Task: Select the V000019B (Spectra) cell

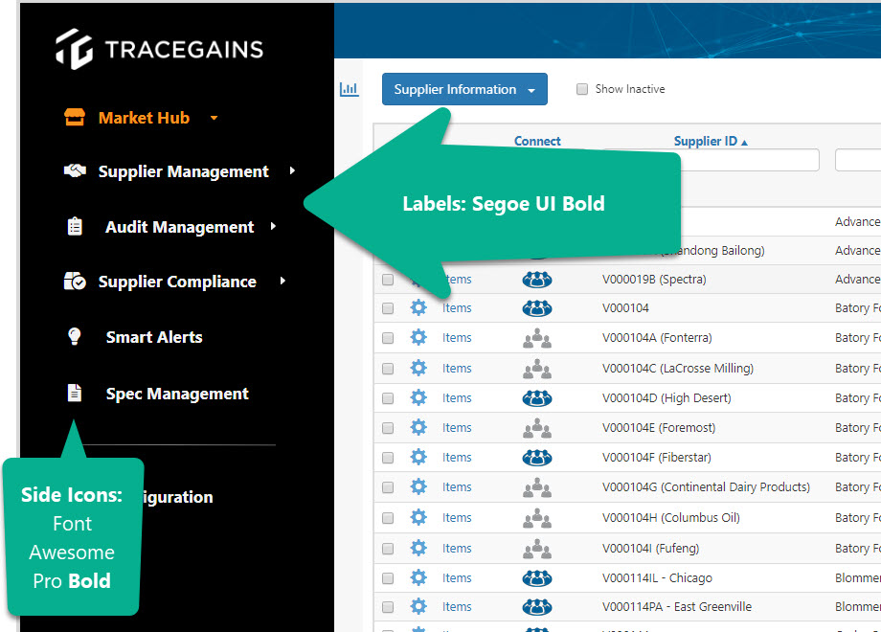Action: 654,280
